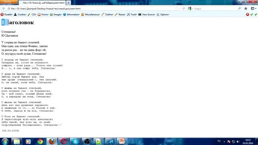Select the tab titled file:///D:/Users/Д...html

click(42, 3)
